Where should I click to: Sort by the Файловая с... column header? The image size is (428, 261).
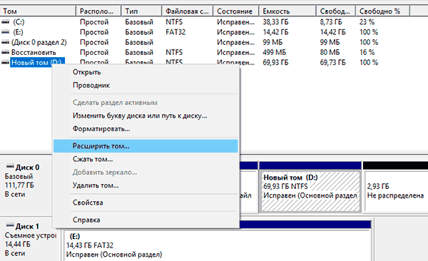tap(187, 11)
